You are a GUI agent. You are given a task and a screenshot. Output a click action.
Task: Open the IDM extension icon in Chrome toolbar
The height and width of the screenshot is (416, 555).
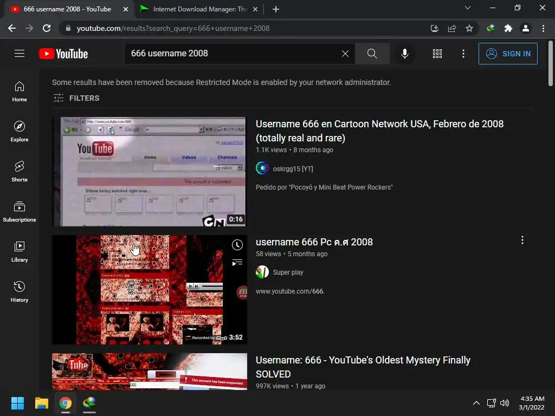pos(491,28)
